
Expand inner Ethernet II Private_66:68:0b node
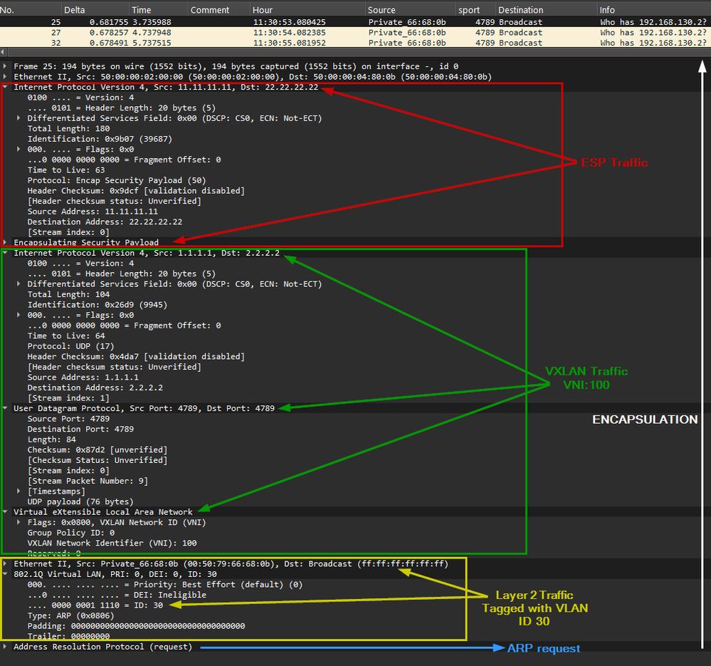[5, 564]
